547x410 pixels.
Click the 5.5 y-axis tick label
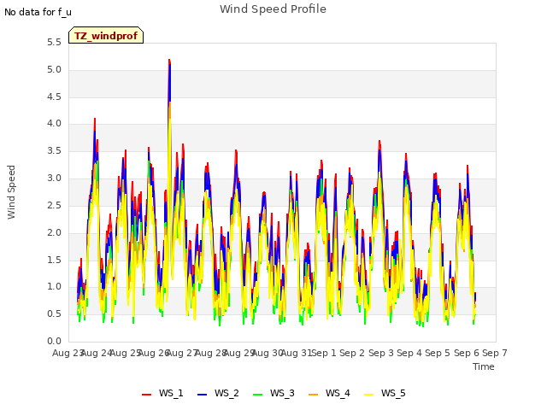pos(54,43)
